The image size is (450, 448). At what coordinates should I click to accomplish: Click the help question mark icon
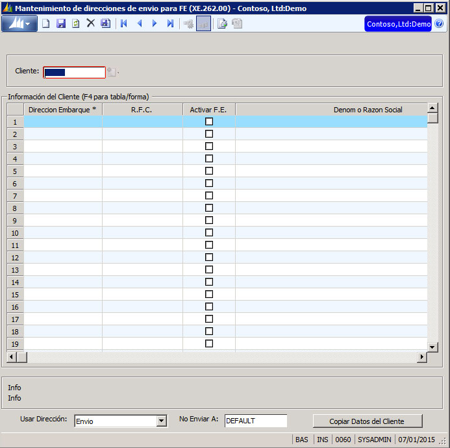click(x=439, y=24)
